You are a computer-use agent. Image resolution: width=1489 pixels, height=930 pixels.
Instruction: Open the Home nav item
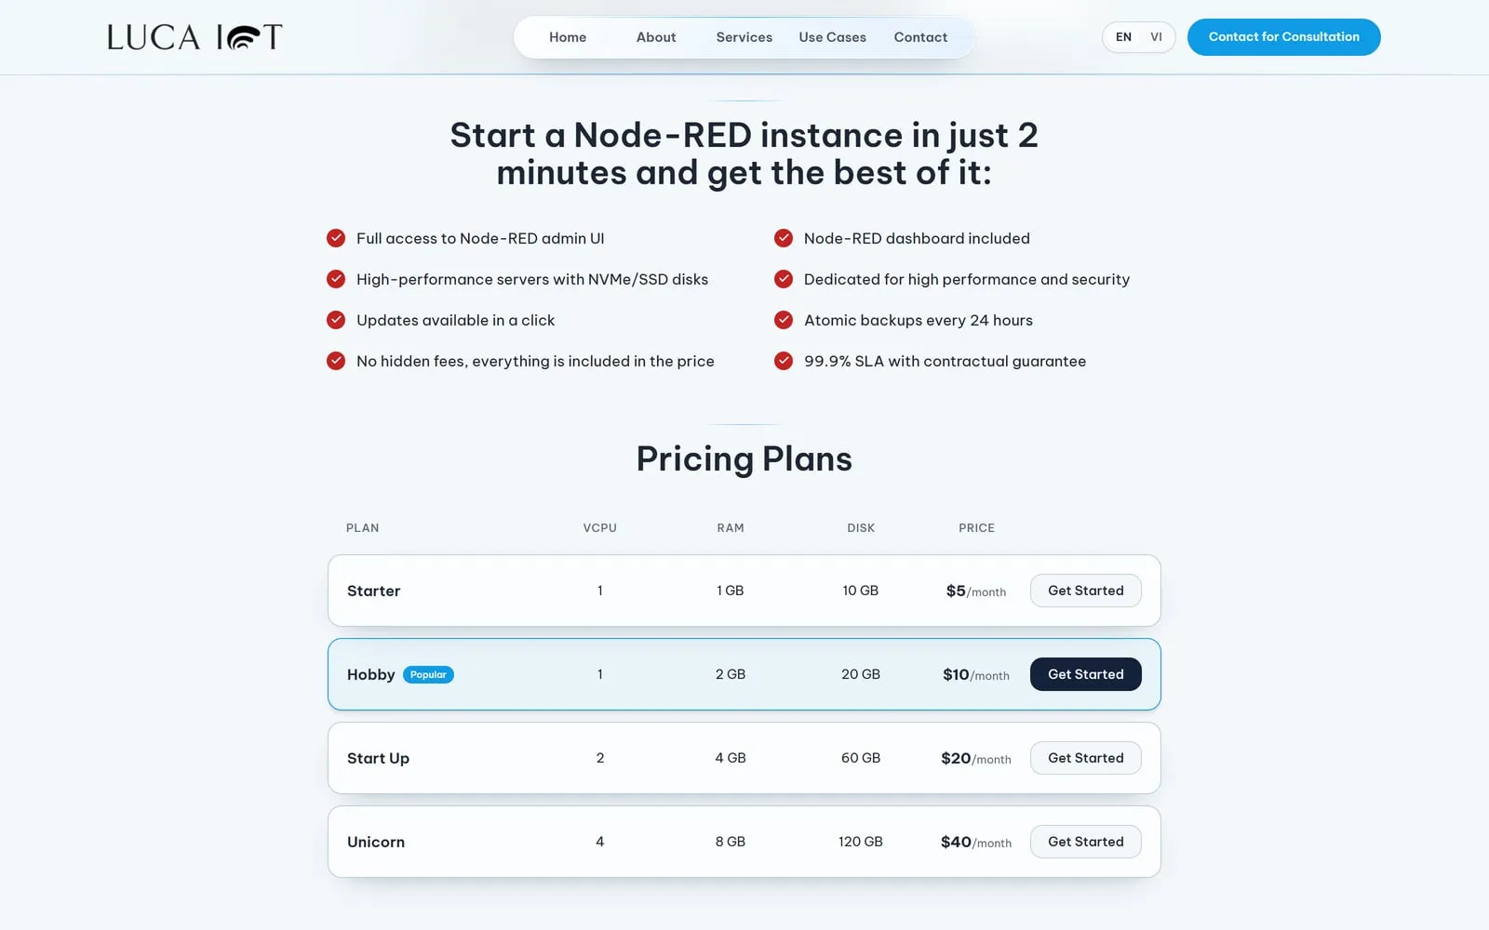[568, 37]
